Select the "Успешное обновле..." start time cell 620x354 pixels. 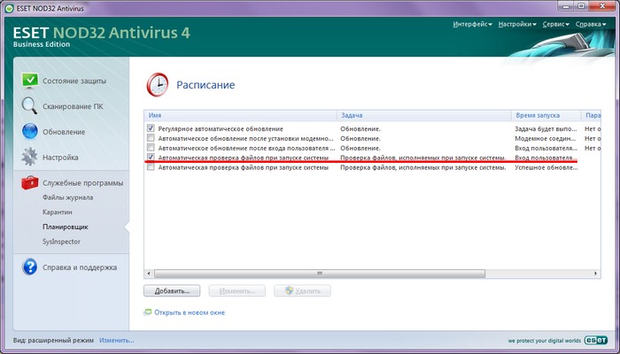(546, 167)
